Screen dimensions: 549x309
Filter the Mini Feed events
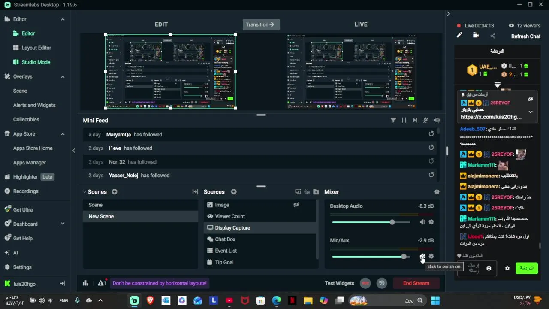pos(393,120)
